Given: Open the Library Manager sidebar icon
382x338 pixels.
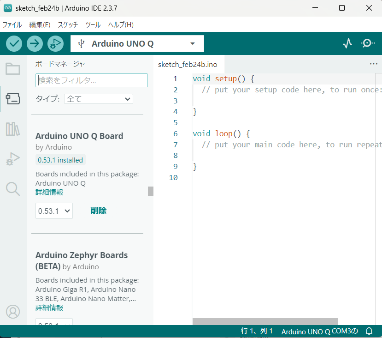Looking at the screenshot, I should point(13,129).
